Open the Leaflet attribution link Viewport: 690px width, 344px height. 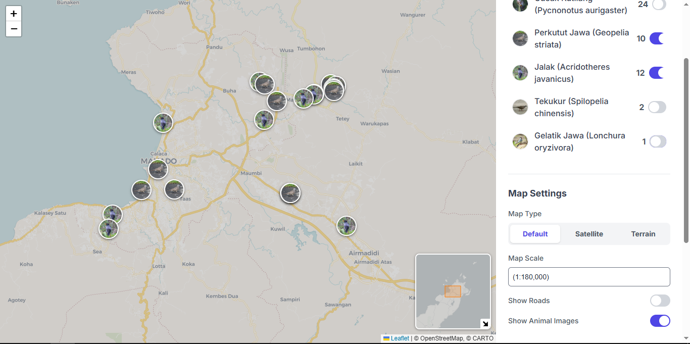400,338
